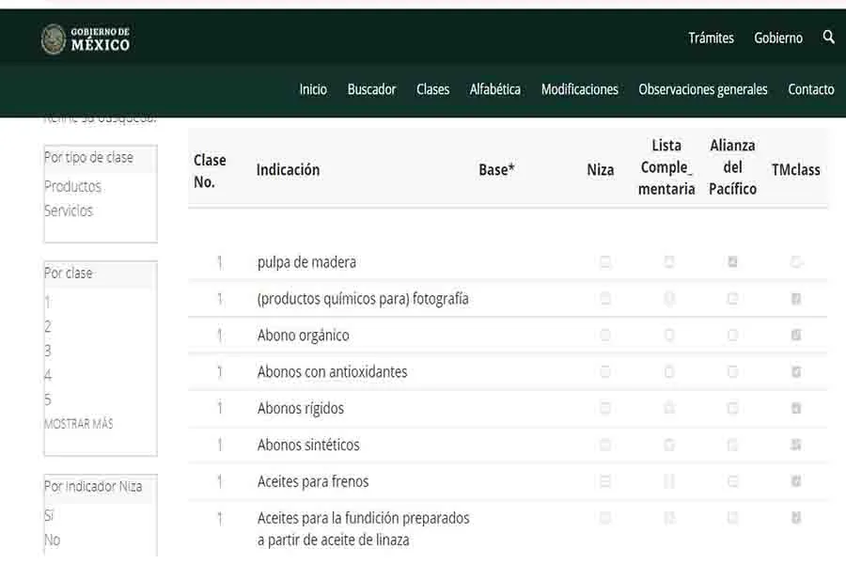The image size is (846, 564).
Task: Check the TMclass box for Abono orgánico
Action: tap(795, 335)
